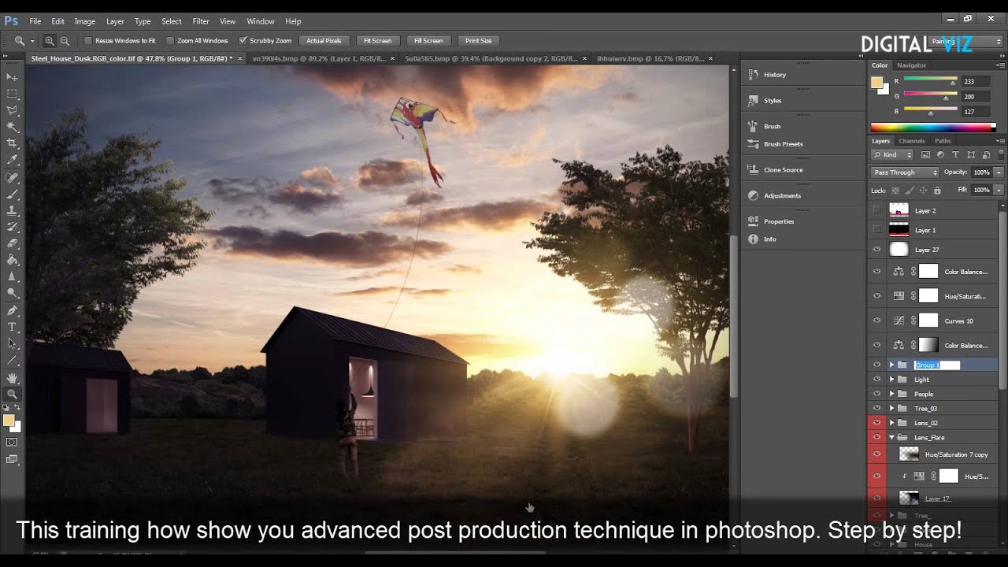This screenshot has width=1008, height=567.
Task: Enable Resize Windows to Fit checkbox
Action: pyautogui.click(x=88, y=40)
